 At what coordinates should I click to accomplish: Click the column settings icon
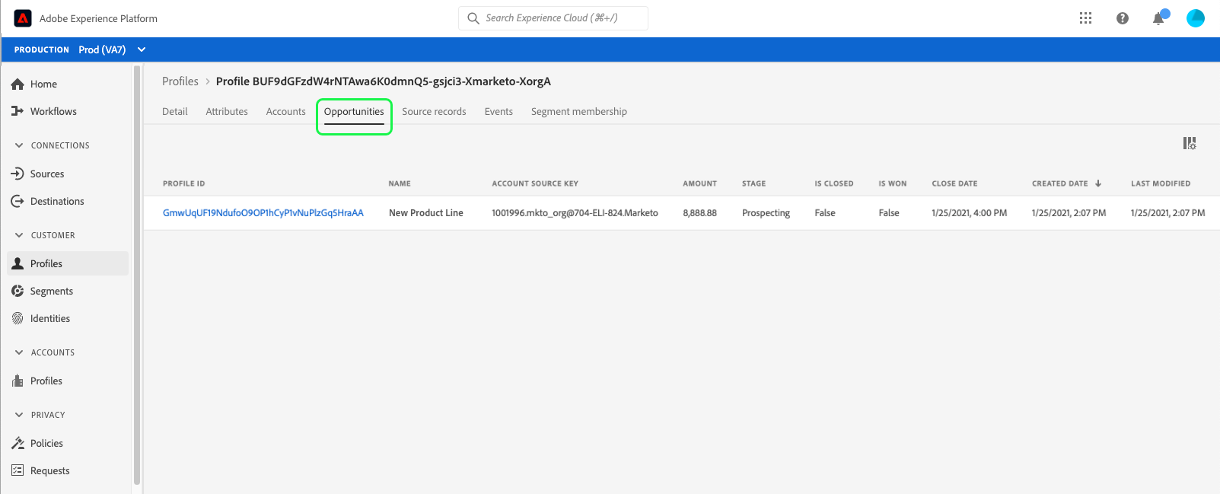click(x=1189, y=143)
